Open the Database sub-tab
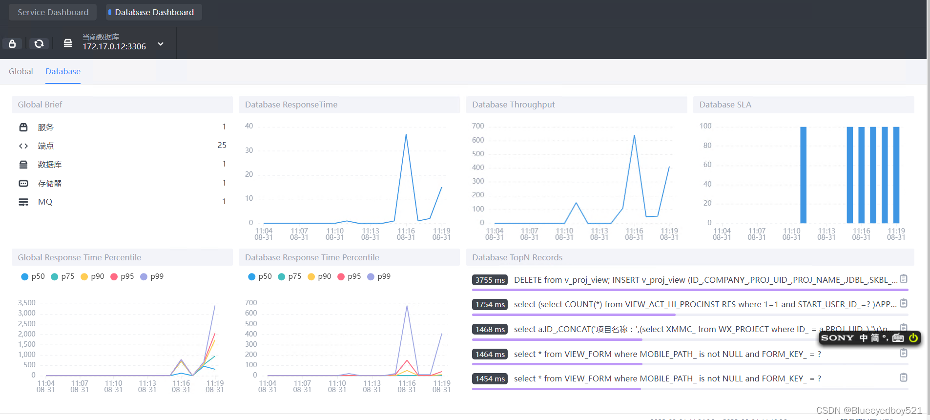Screen dimensions: 930x420 [63, 71]
